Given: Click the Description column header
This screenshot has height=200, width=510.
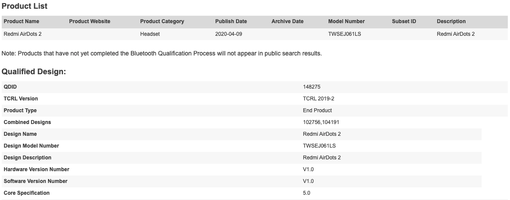Looking at the screenshot, I should tap(451, 21).
